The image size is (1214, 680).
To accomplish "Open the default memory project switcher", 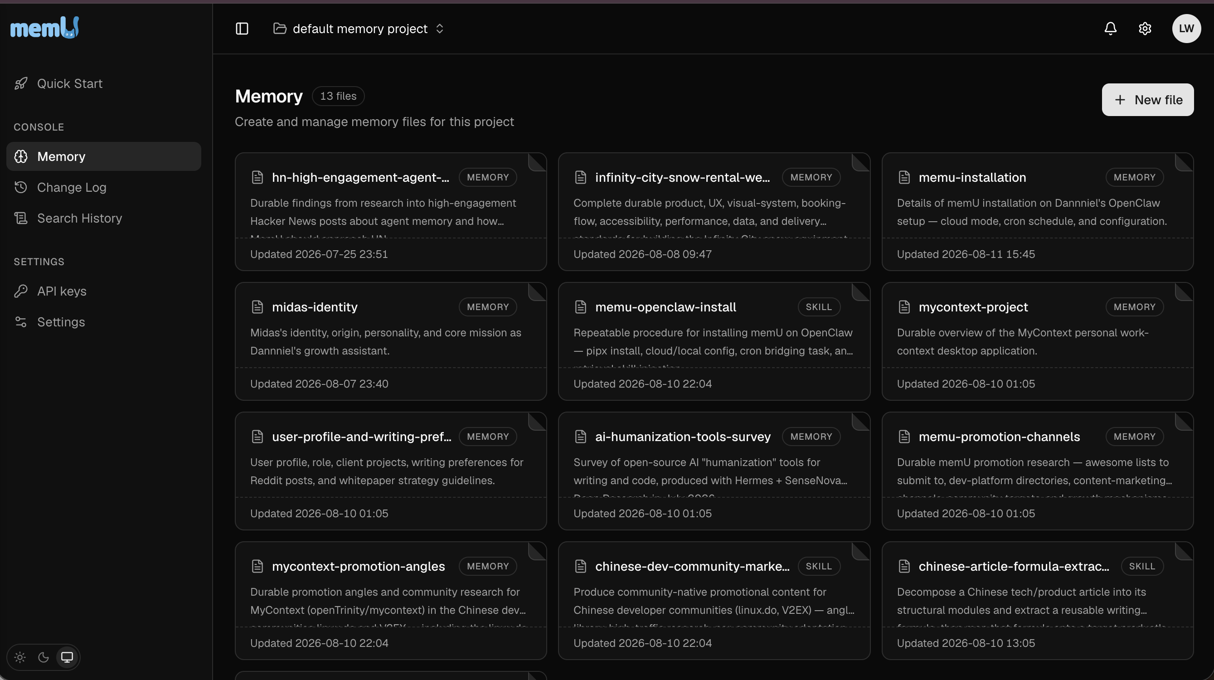I will [x=359, y=29].
